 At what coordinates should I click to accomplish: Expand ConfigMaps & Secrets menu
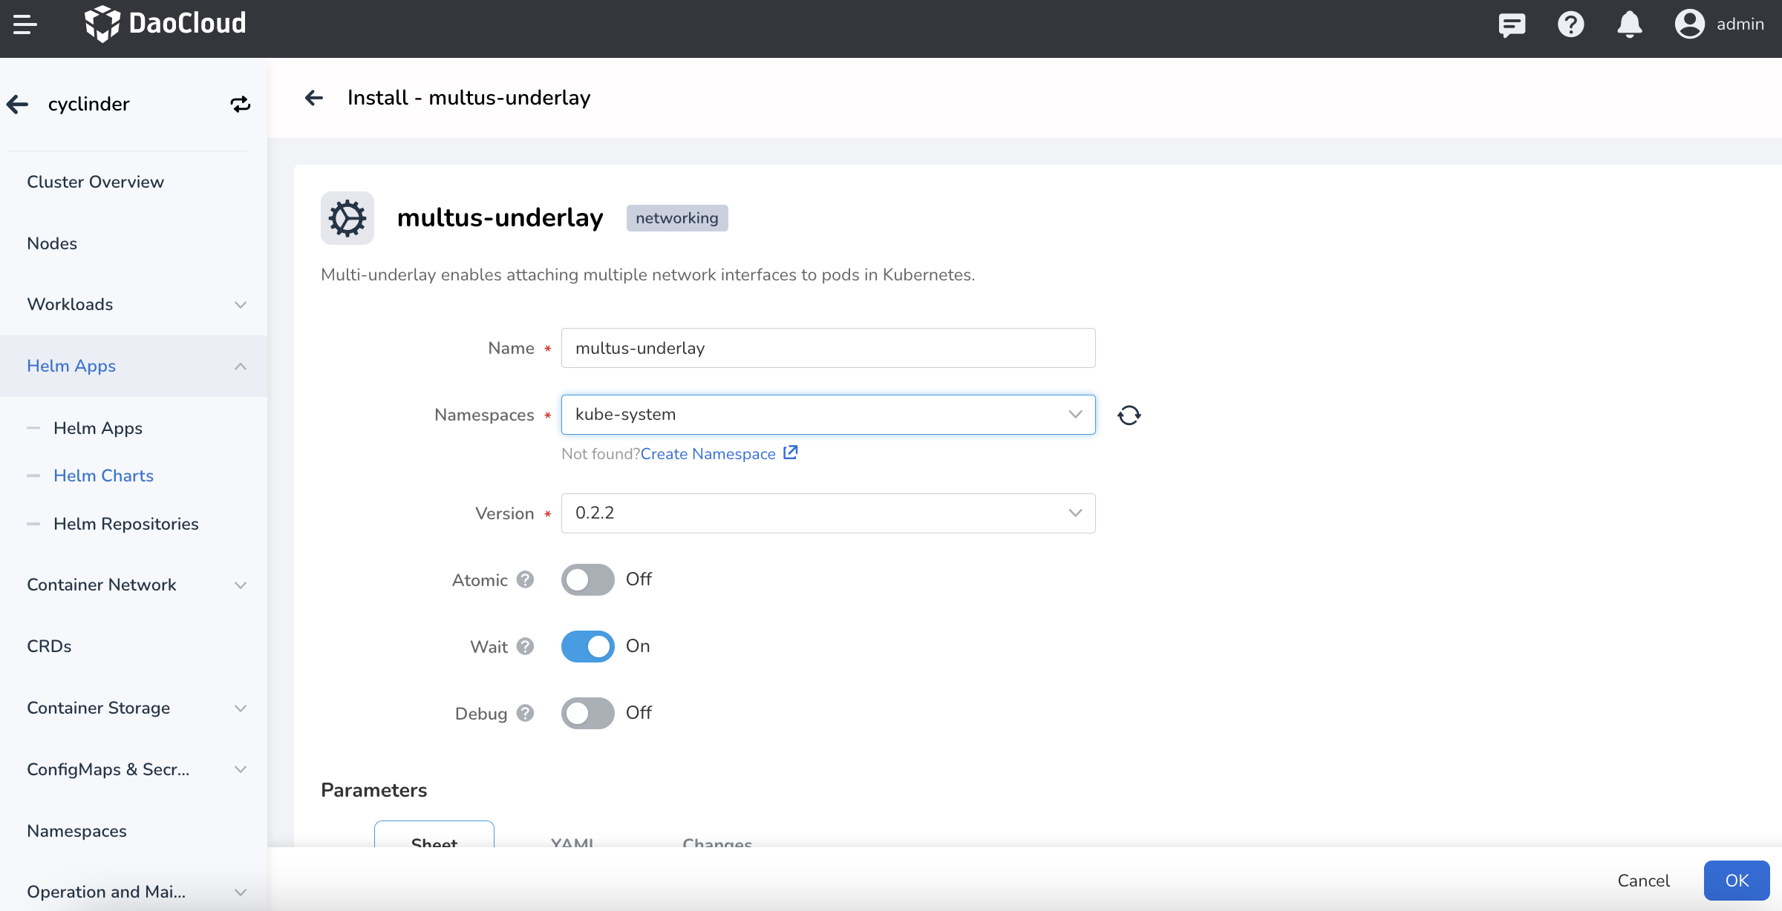click(134, 770)
